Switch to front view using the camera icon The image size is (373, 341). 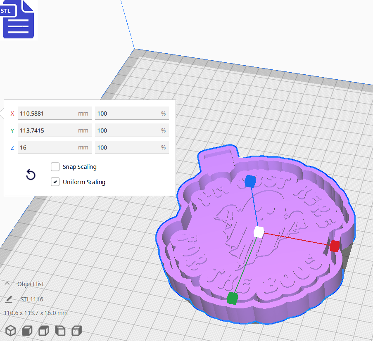tap(26, 331)
